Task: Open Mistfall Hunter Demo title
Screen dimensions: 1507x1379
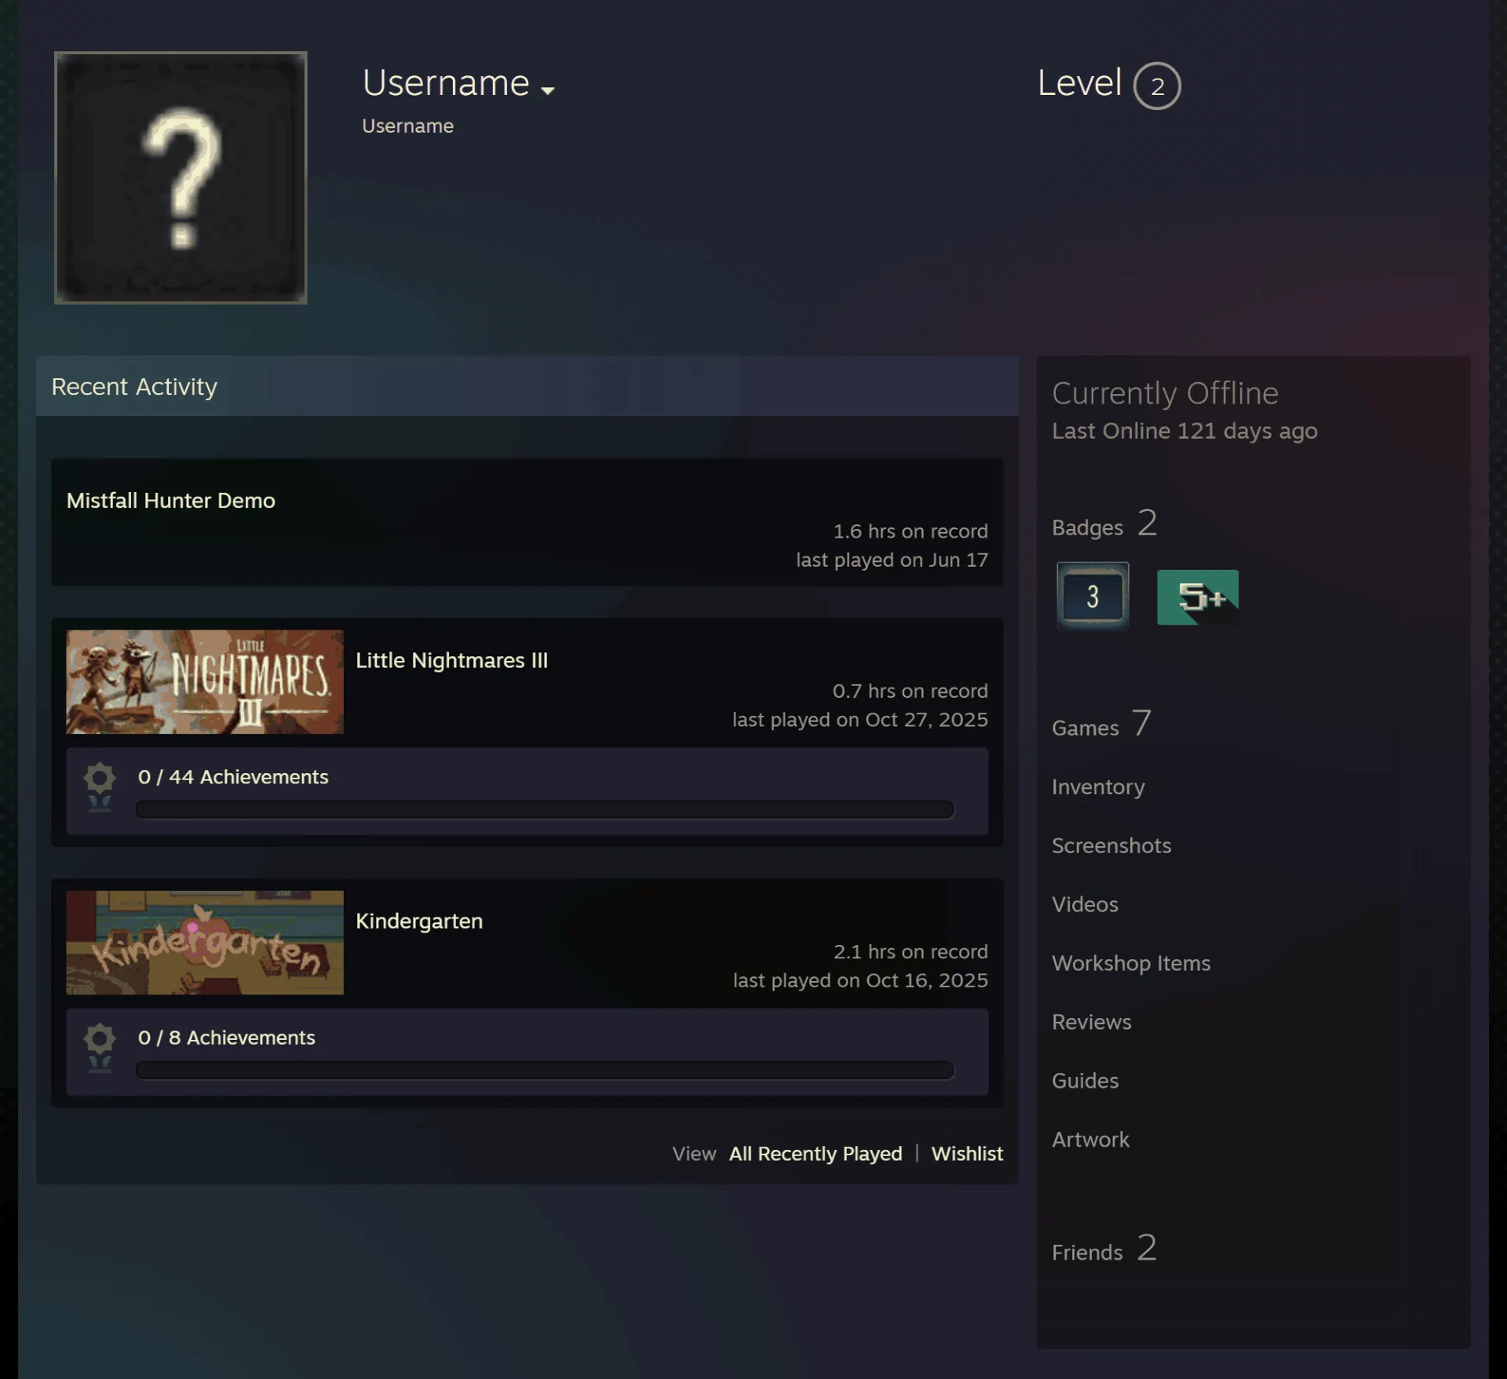Action: (x=171, y=501)
